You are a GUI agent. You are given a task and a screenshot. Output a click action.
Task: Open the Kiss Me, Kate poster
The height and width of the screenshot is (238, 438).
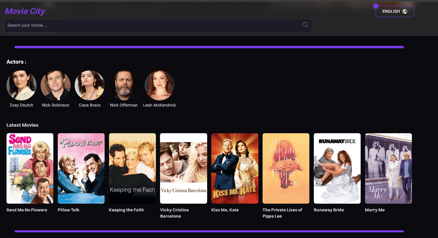(235, 168)
